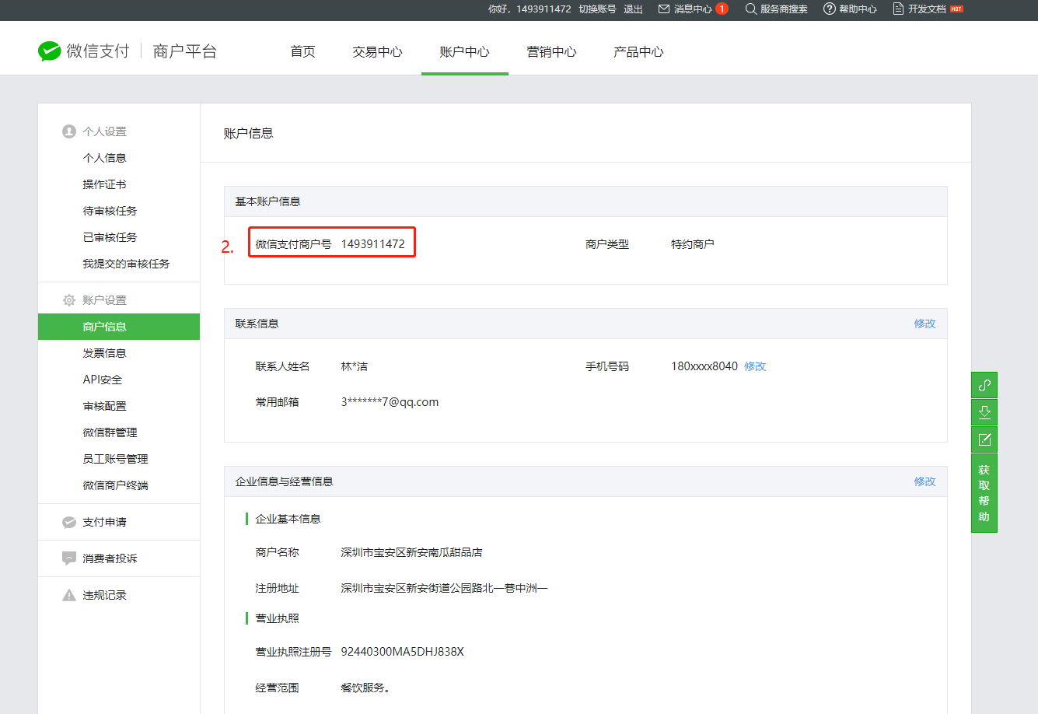The width and height of the screenshot is (1038, 714).
Task: Click the download icon on floating sidebar
Action: (984, 412)
